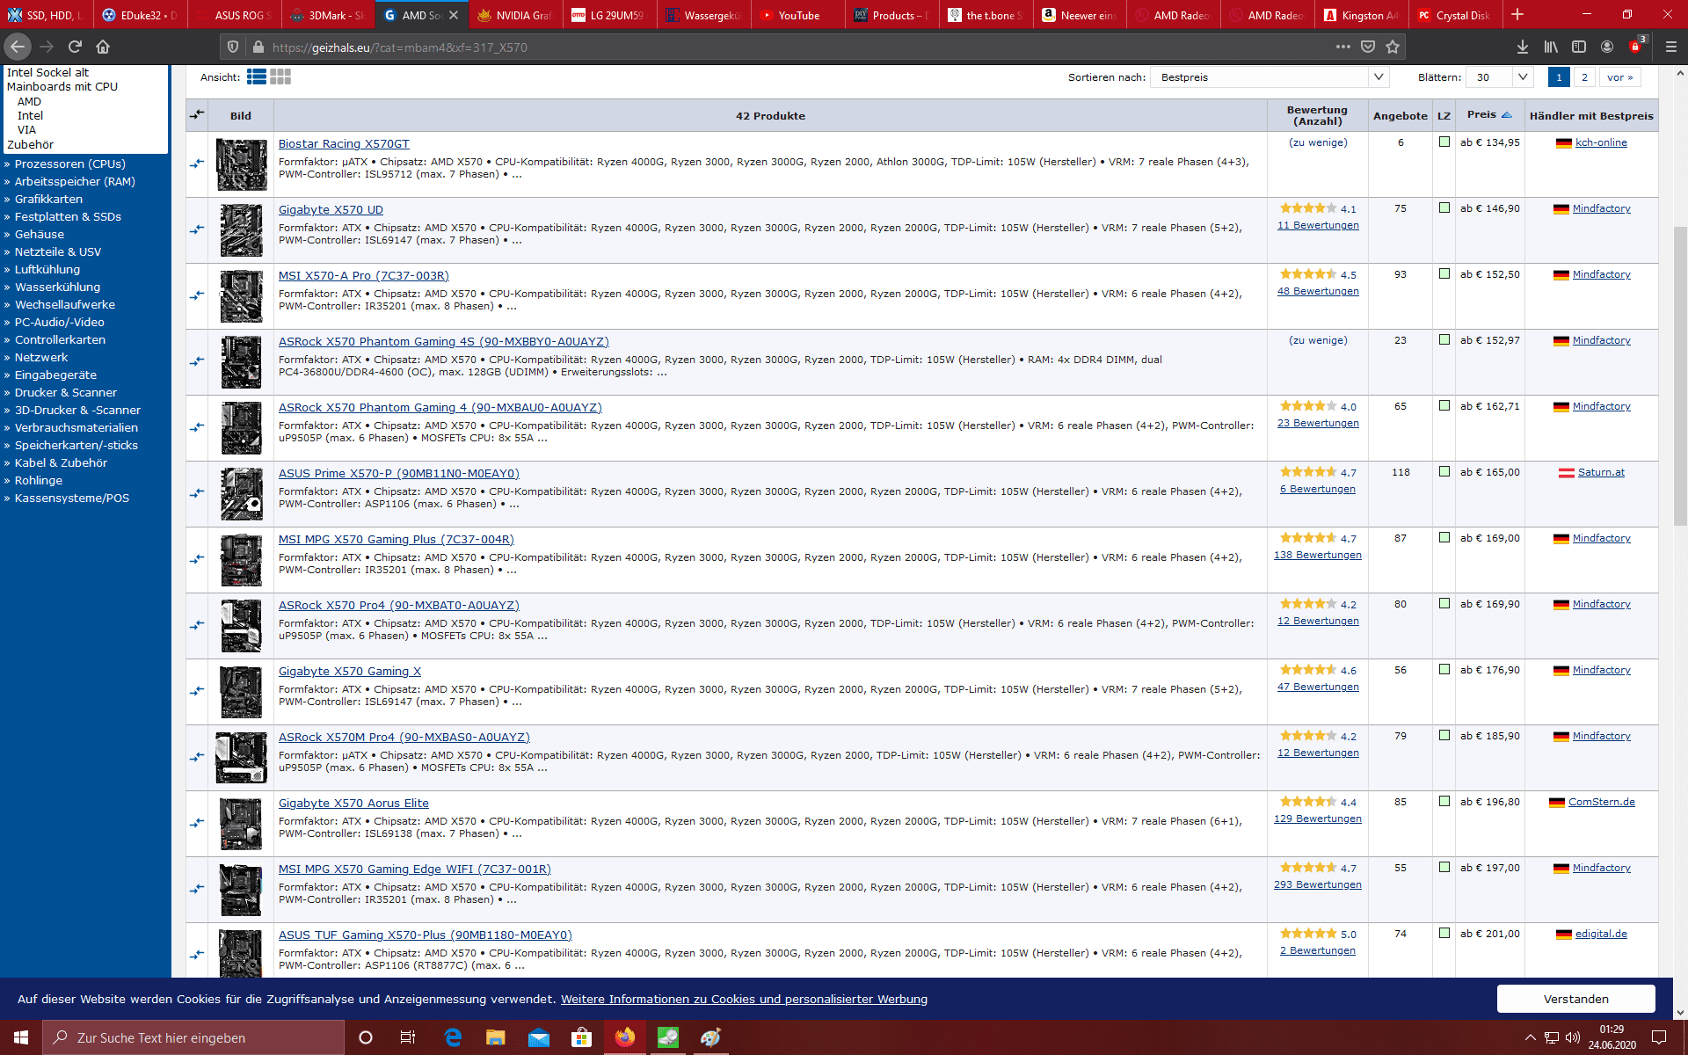Click Windows taskbar search box

coord(193,1037)
